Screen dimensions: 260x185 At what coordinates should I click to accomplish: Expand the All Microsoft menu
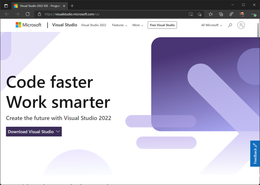point(212,25)
